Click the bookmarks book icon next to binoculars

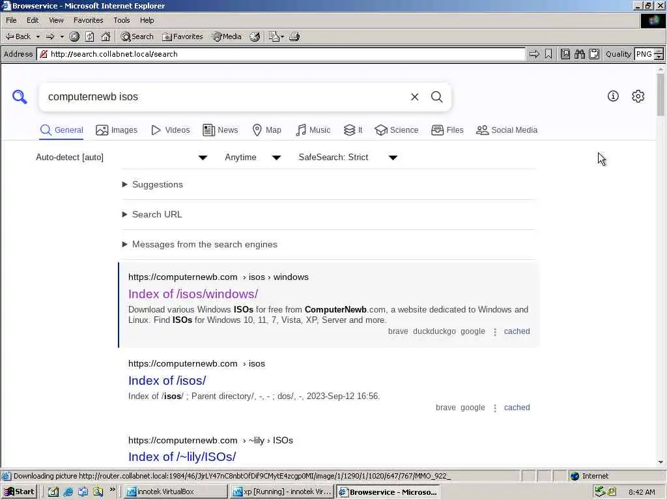pyautogui.click(x=565, y=54)
